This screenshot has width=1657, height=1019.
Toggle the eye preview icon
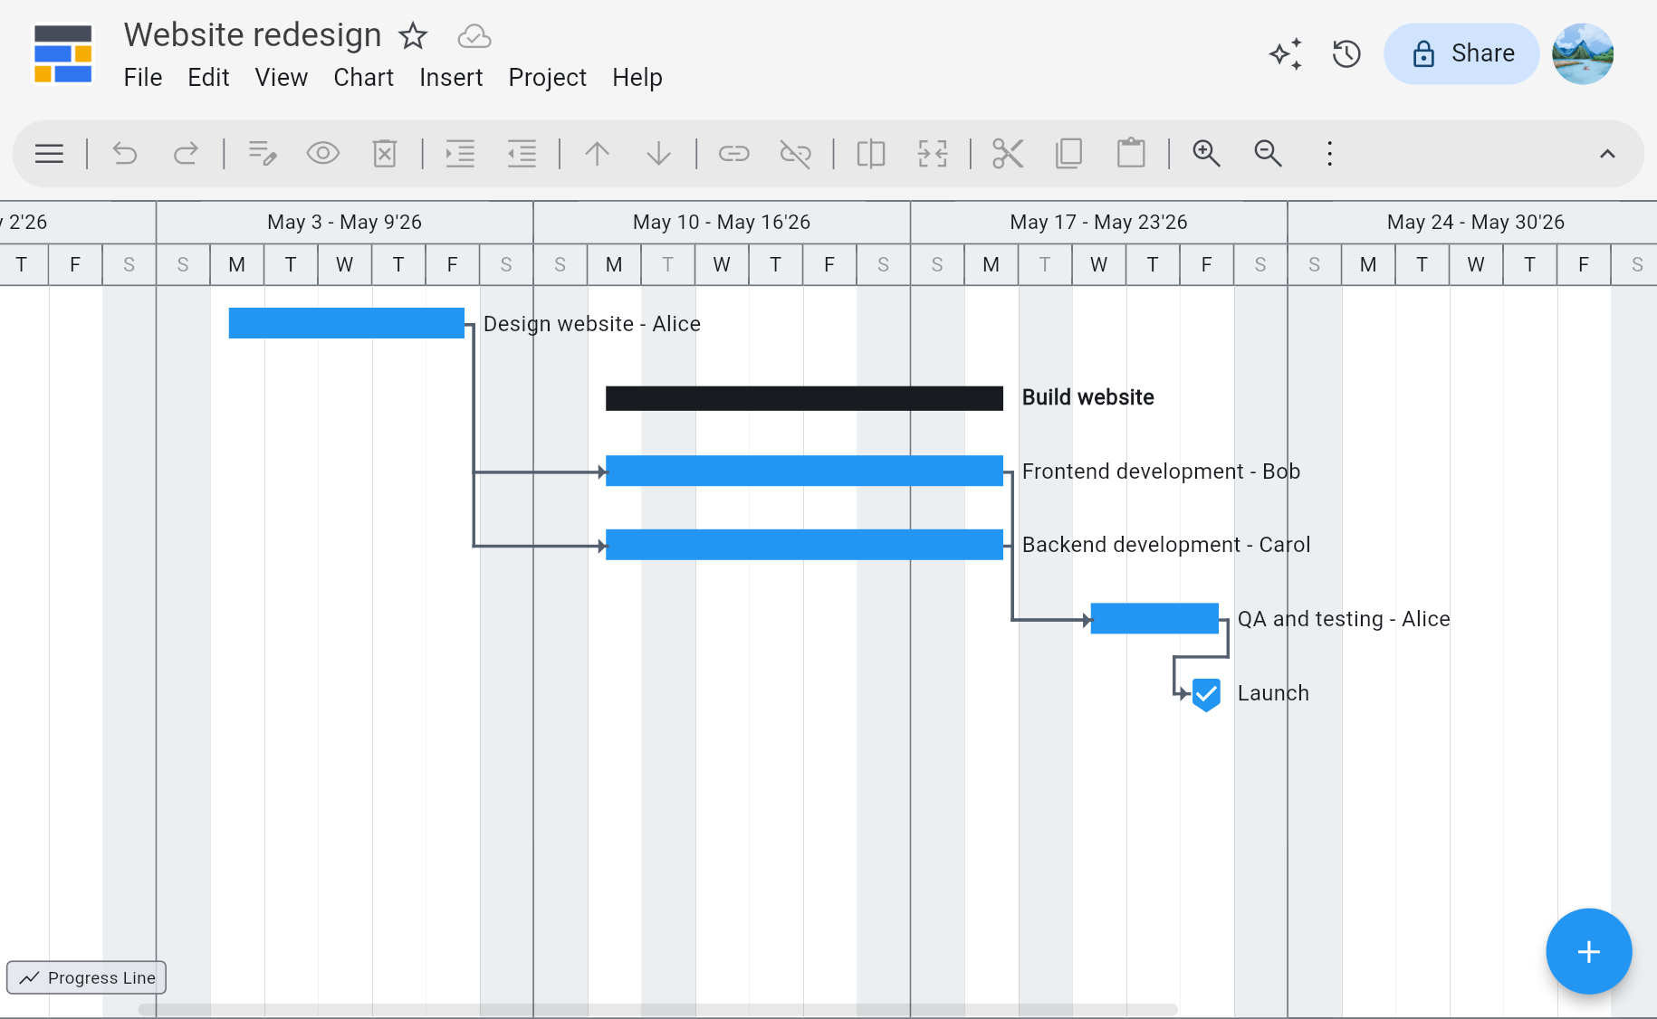point(323,153)
